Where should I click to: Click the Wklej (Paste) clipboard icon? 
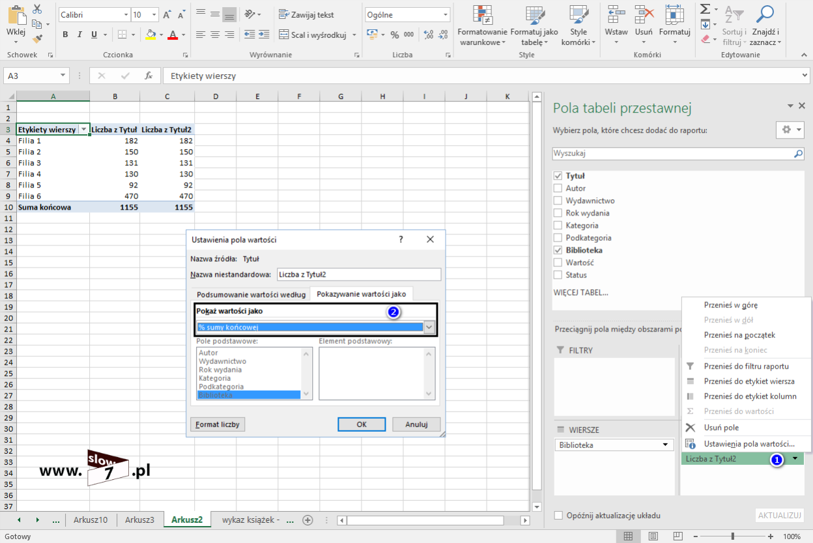pyautogui.click(x=16, y=14)
